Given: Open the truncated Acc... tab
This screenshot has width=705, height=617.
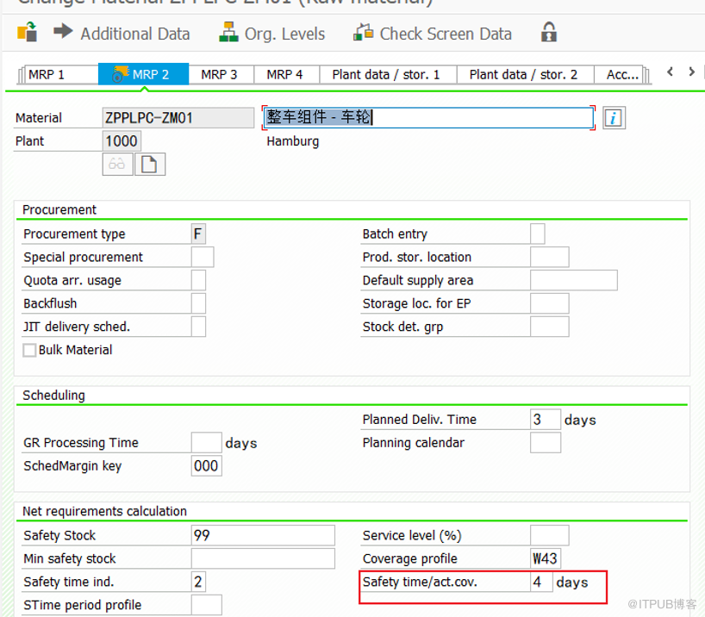Looking at the screenshot, I should 619,74.
